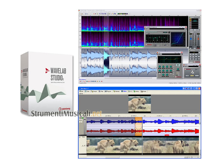
Task: Switch to the CD tab
Action: click(130, 91)
